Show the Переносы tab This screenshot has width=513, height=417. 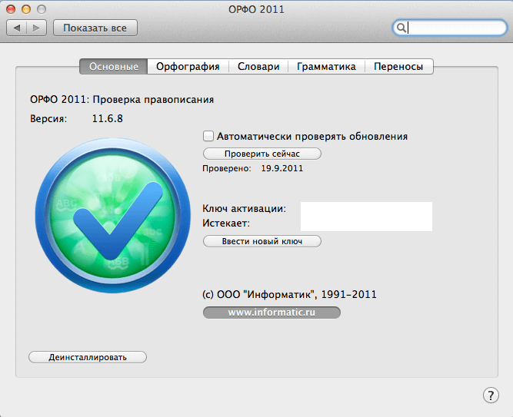click(x=398, y=66)
